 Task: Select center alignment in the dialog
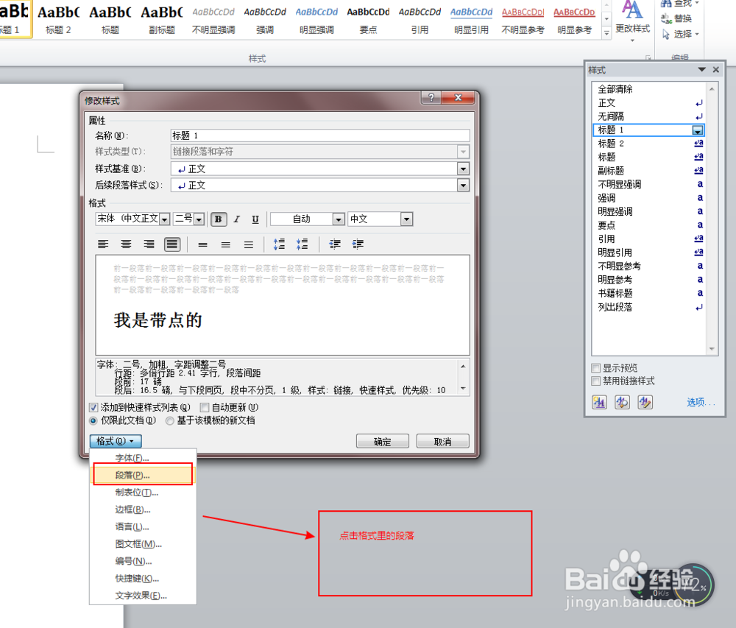(x=125, y=244)
